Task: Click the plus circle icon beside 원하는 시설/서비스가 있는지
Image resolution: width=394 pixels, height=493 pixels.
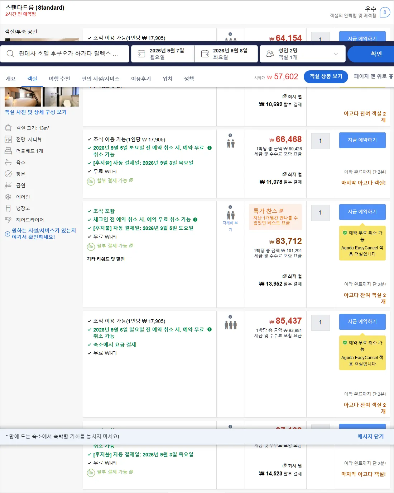Action: (8, 234)
